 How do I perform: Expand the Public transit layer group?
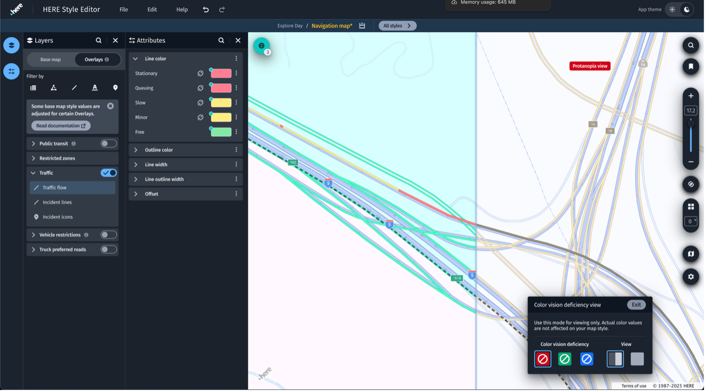34,144
